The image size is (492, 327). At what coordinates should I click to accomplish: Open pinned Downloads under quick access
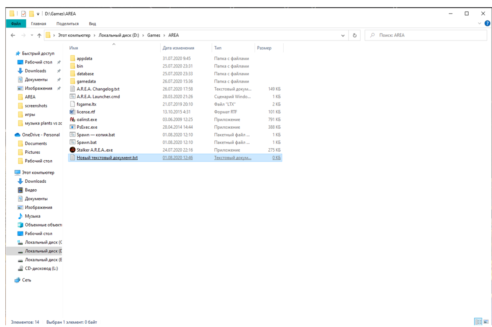pyautogui.click(x=35, y=71)
